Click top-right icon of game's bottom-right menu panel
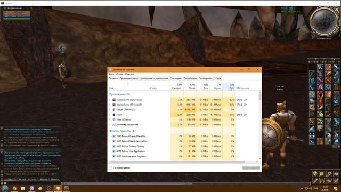This screenshot has width=341, height=192. pos(336,174)
